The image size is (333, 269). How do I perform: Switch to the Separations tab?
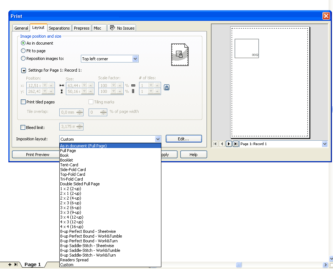click(59, 28)
